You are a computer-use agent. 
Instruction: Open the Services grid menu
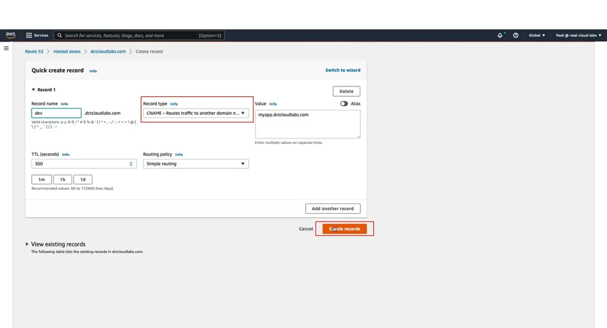pos(37,35)
